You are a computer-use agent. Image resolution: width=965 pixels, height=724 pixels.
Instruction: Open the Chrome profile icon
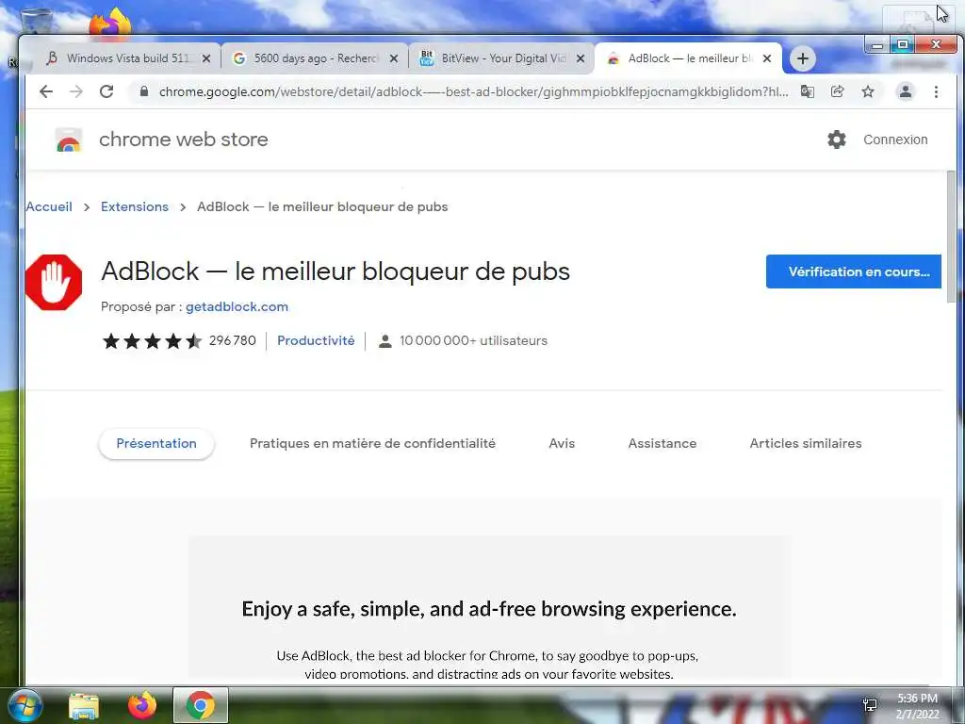(906, 91)
